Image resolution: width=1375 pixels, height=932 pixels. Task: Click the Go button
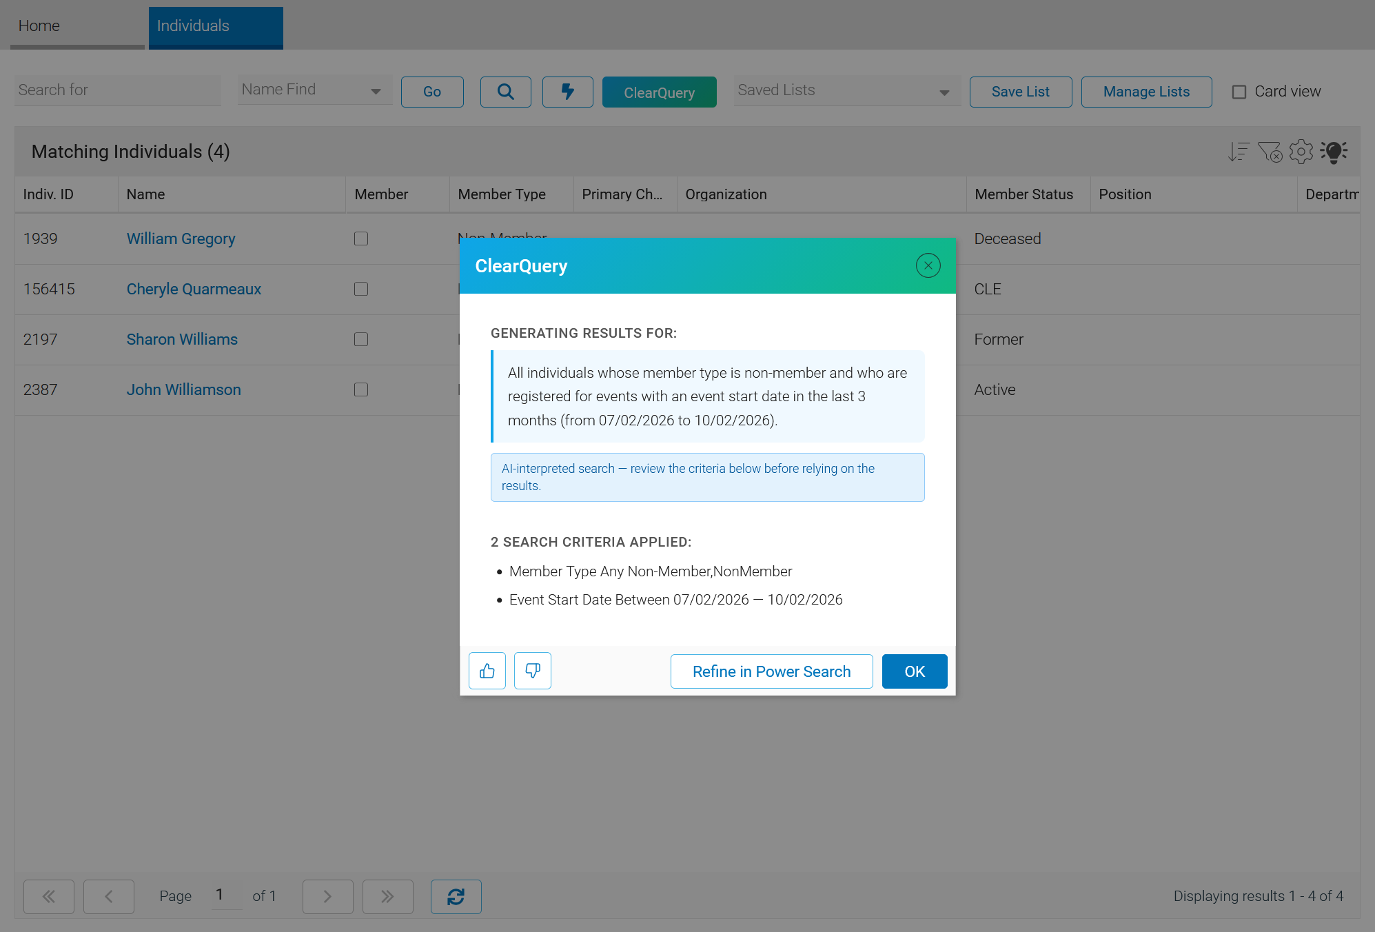pos(432,92)
